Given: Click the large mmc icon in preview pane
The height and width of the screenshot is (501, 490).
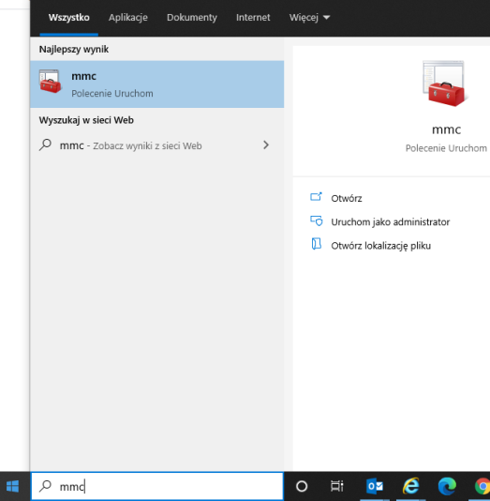Looking at the screenshot, I should (445, 83).
